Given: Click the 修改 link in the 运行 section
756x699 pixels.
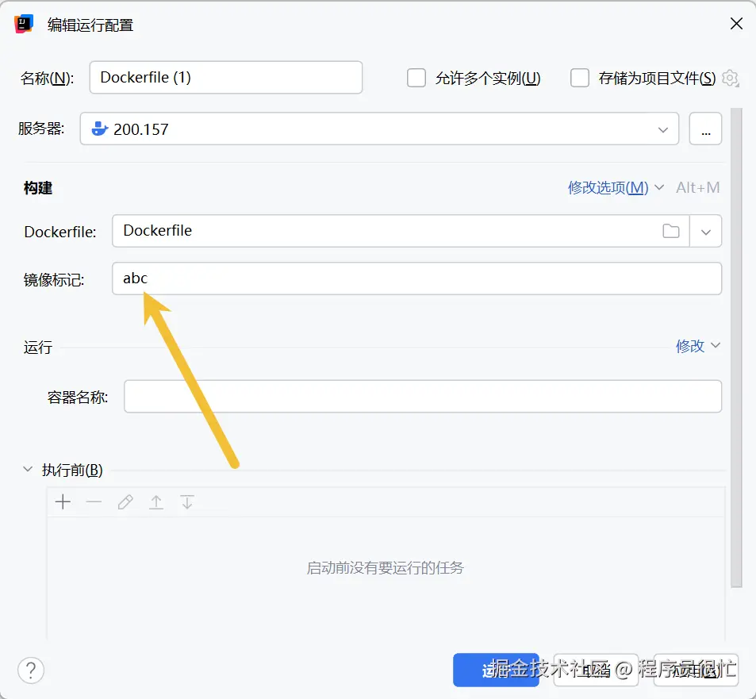Looking at the screenshot, I should [x=689, y=345].
